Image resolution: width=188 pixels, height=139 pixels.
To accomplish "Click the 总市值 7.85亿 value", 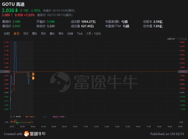I will click(x=158, y=26).
